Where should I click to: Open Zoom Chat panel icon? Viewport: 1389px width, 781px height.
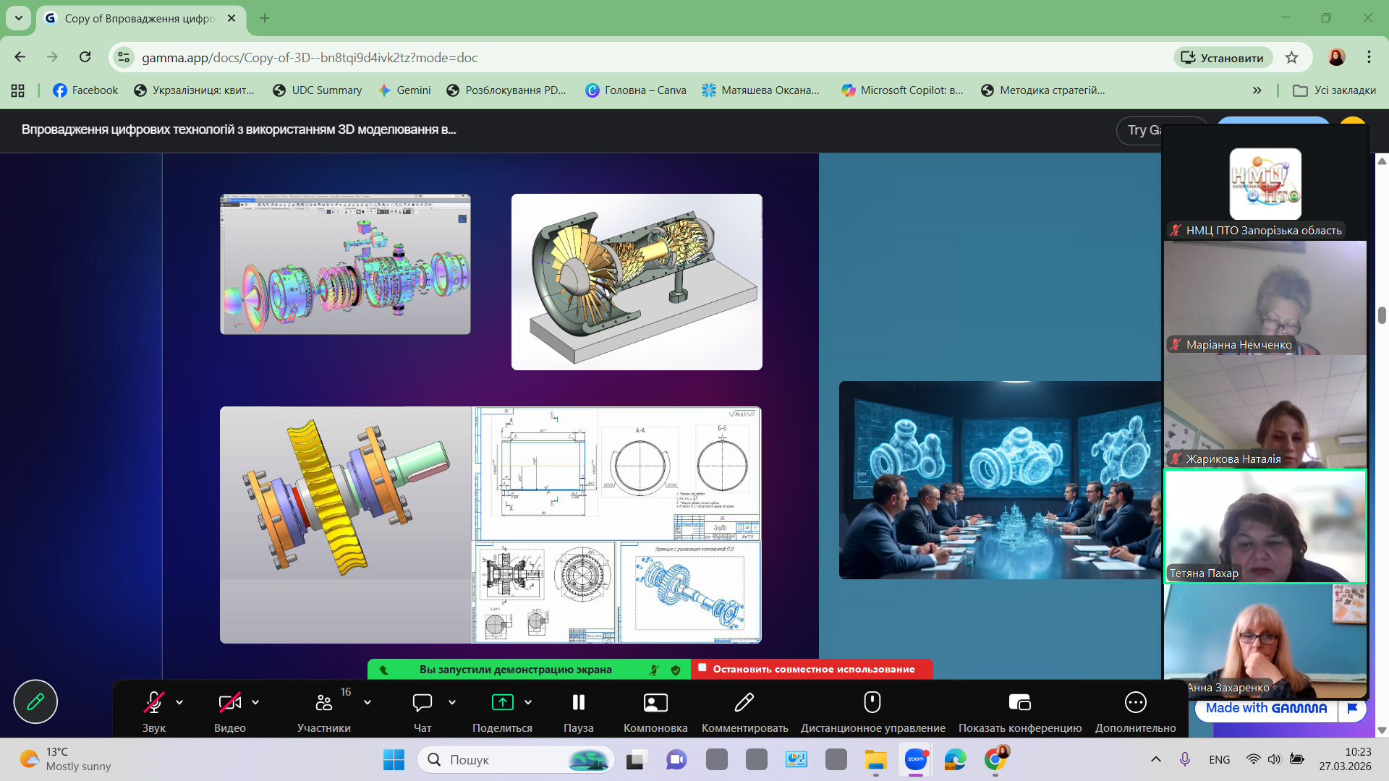tap(422, 702)
